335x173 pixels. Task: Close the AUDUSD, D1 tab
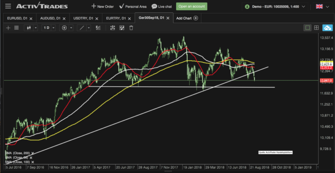(x=64, y=19)
